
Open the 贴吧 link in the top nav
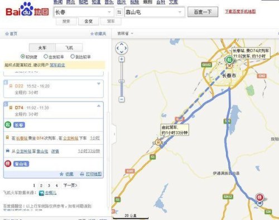pyautogui.click(x=83, y=2)
